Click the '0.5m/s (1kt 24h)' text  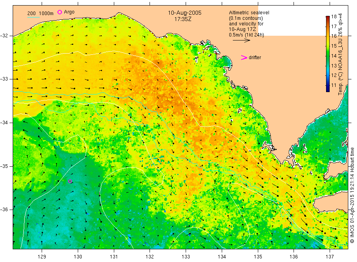click(x=247, y=35)
